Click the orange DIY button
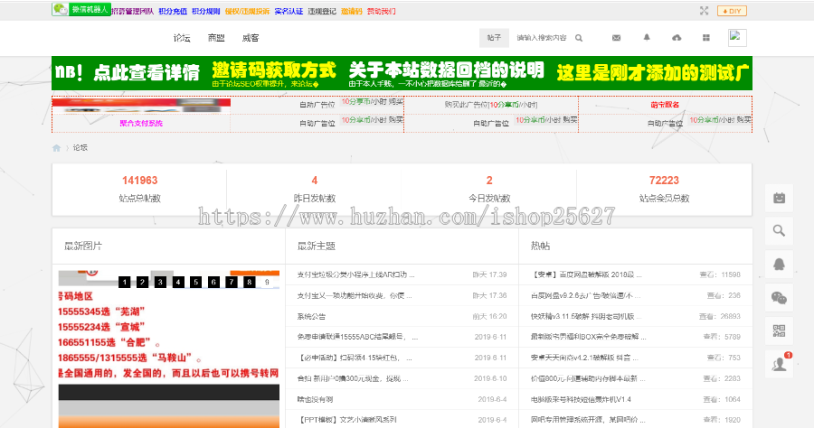This screenshot has width=814, height=428. click(732, 11)
